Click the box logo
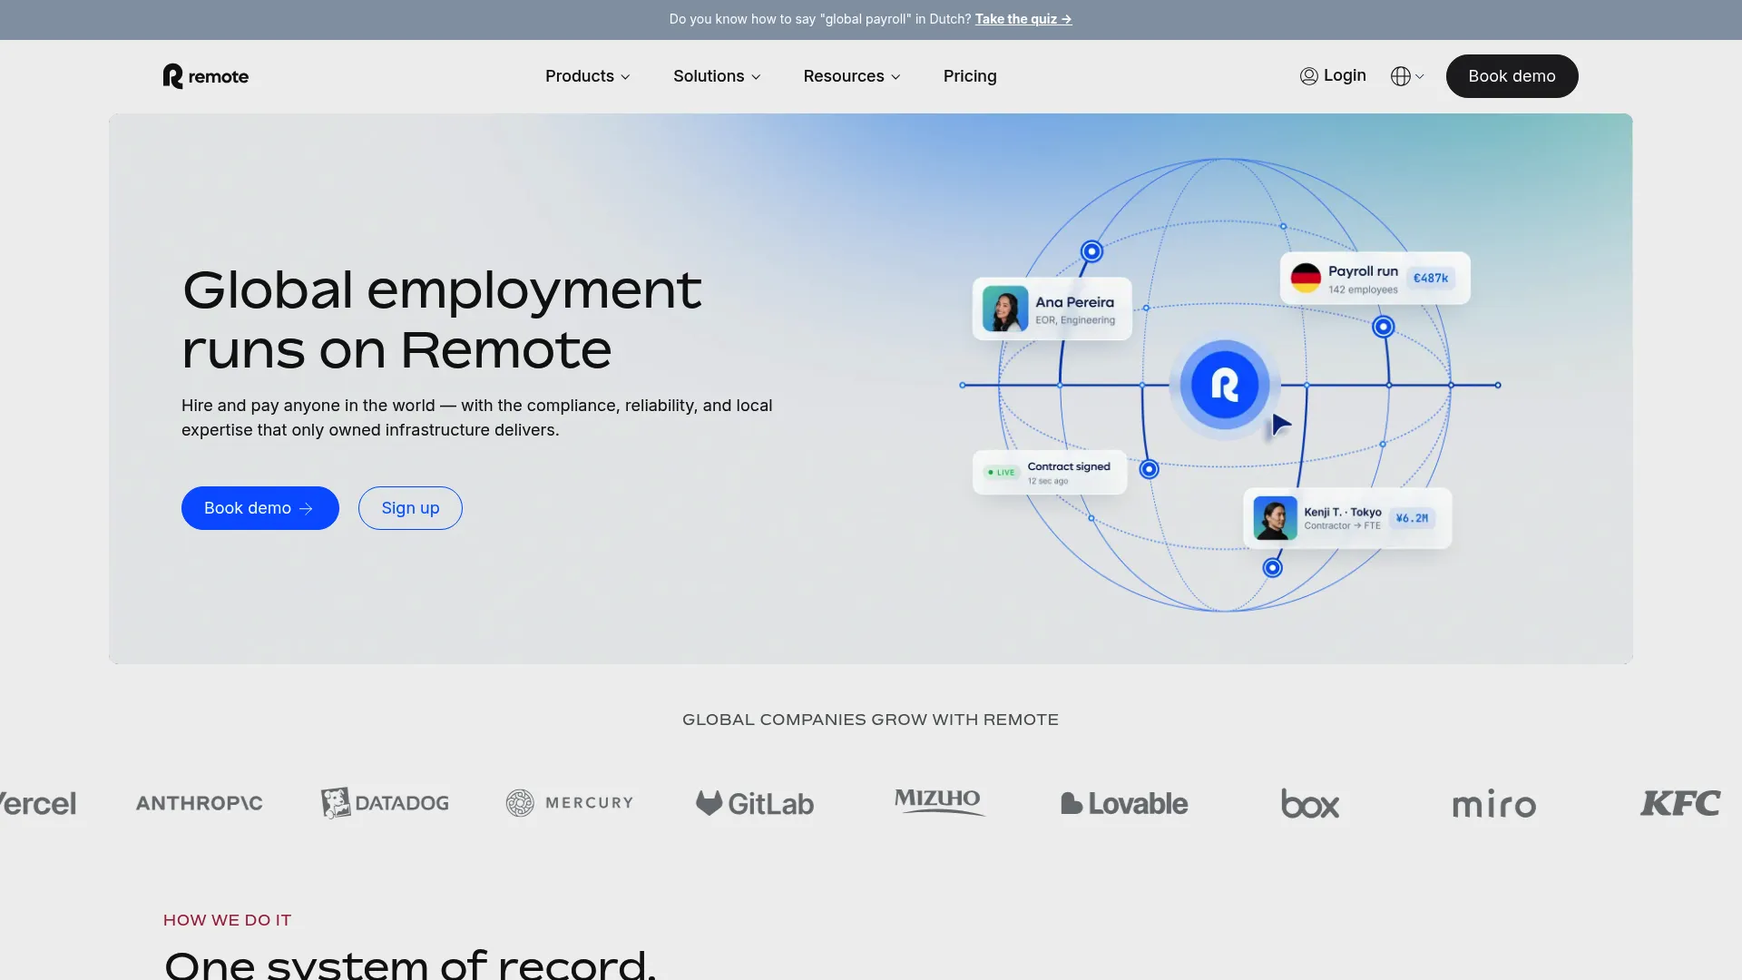Screen dimensions: 1742x980 [1309, 803]
